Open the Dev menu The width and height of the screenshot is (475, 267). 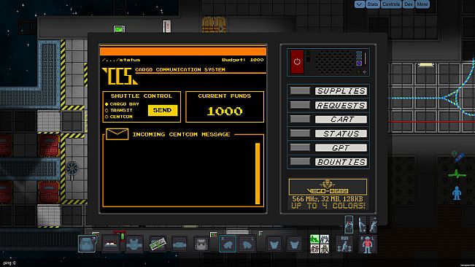tap(409, 4)
